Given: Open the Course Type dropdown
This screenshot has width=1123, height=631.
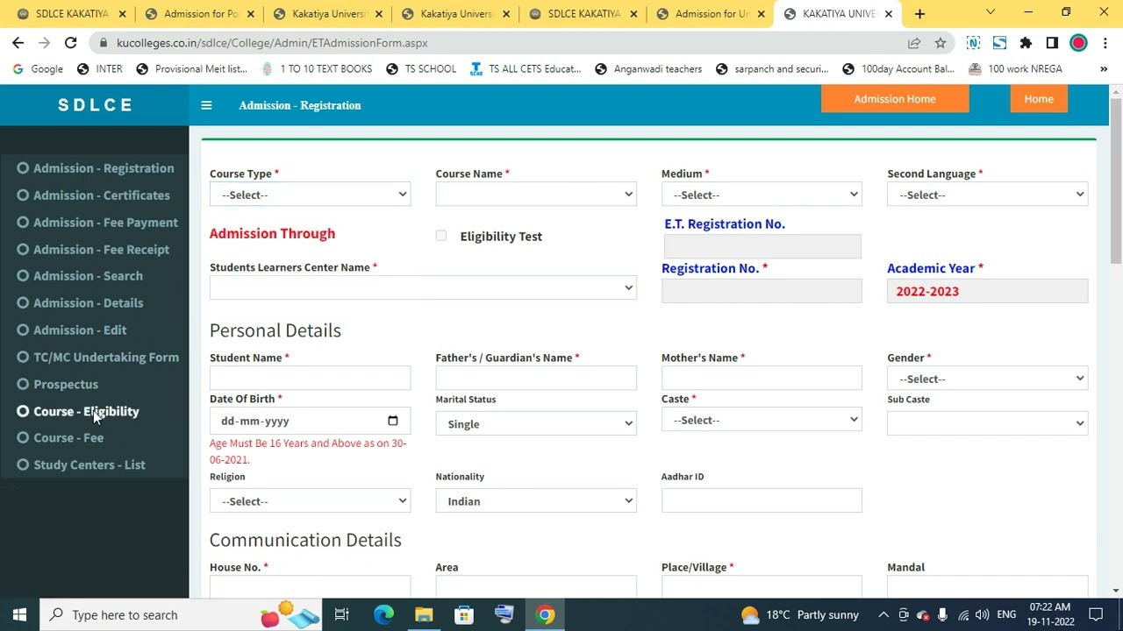Looking at the screenshot, I should tap(310, 195).
